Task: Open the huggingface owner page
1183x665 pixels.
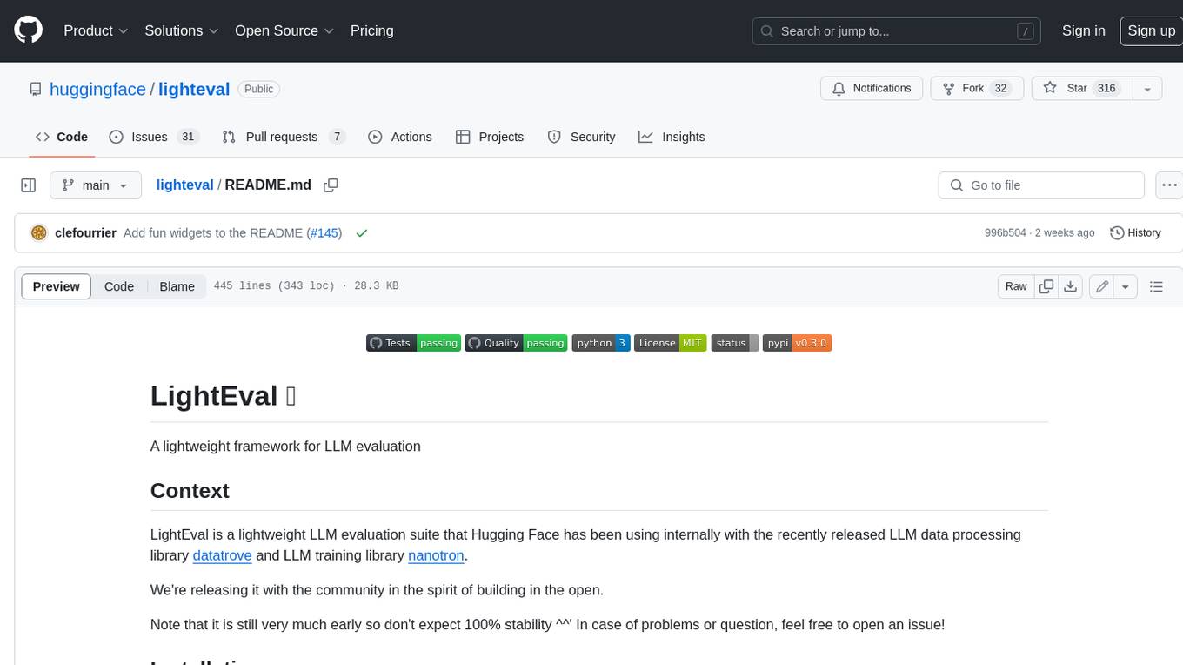Action: pos(97,89)
